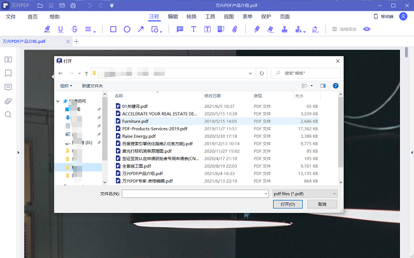Open the bookmarks panel in left sidebar
The width and height of the screenshot is (414, 258).
pyautogui.click(x=8, y=73)
